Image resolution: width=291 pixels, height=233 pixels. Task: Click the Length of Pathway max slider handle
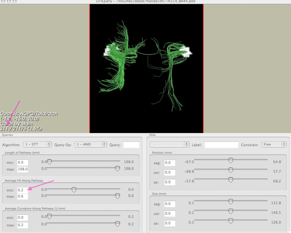(x=117, y=169)
